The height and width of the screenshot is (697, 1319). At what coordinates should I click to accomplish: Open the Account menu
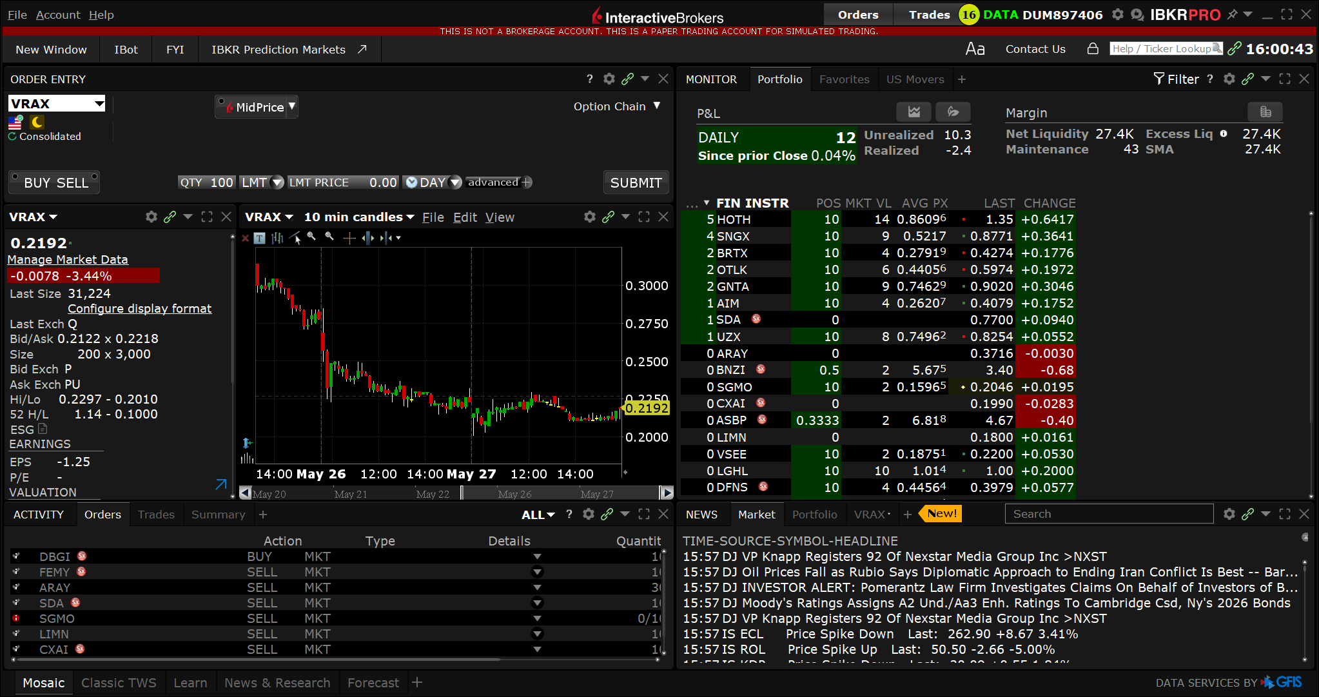point(58,14)
